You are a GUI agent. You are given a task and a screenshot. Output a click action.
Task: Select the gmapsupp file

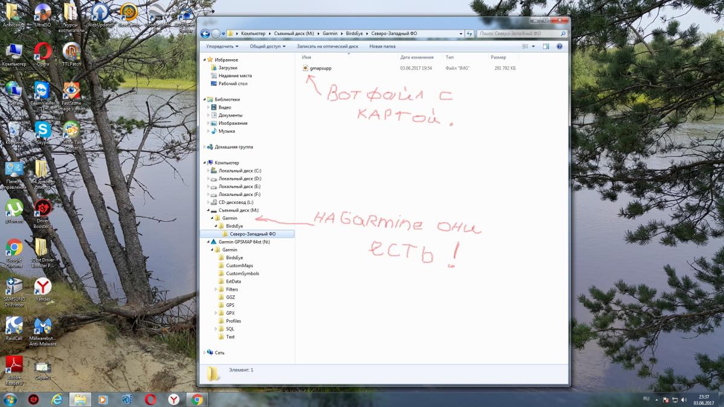point(320,68)
